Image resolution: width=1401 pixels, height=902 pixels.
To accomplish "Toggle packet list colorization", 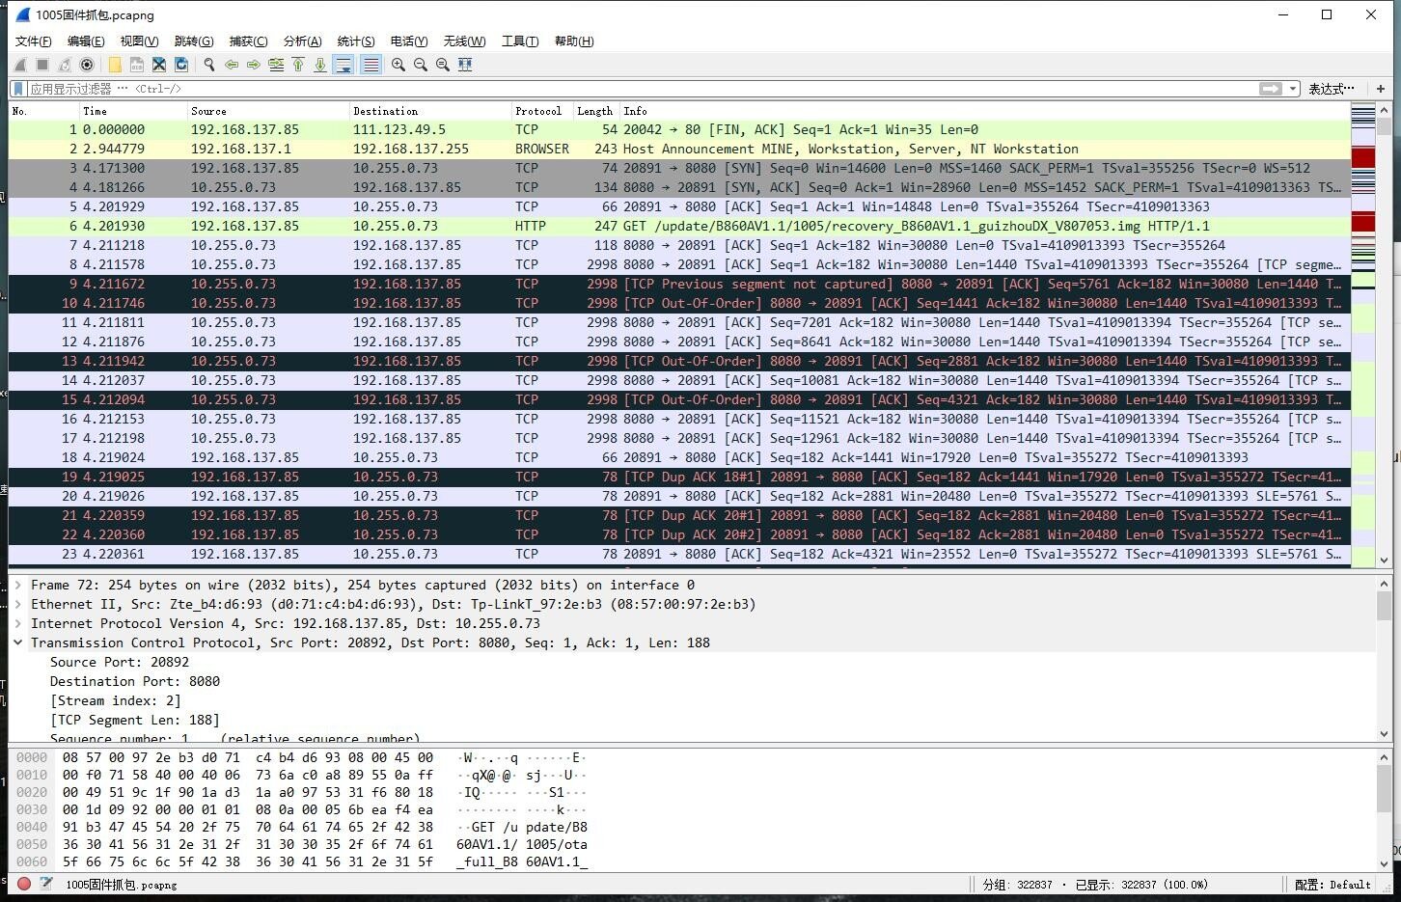I will click(371, 65).
